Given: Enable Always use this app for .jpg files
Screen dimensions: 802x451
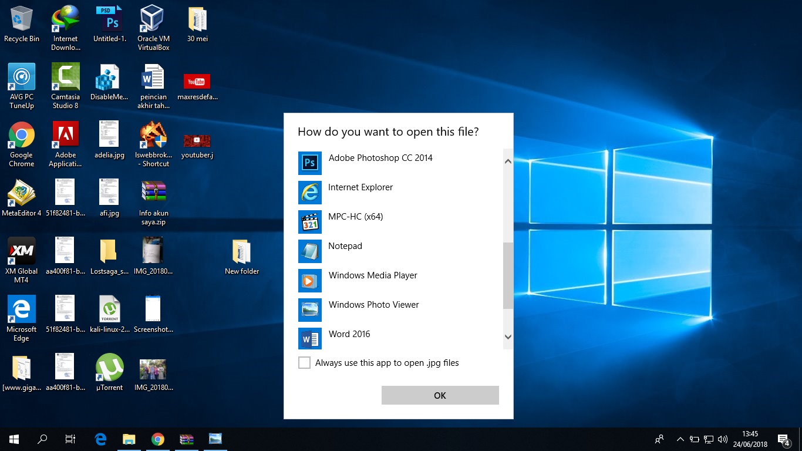Looking at the screenshot, I should point(304,363).
